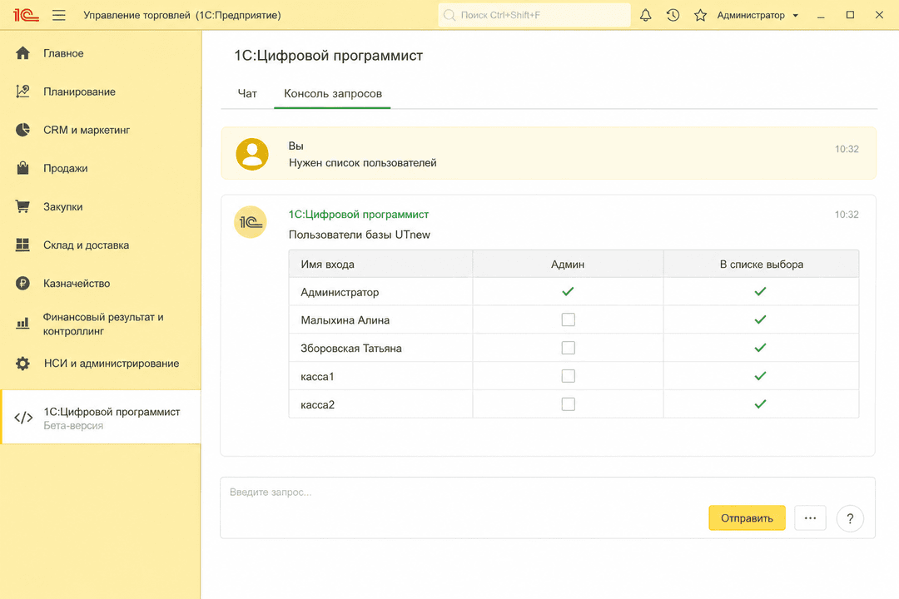Open the Казначейство section
The width and height of the screenshot is (899, 599).
(77, 283)
